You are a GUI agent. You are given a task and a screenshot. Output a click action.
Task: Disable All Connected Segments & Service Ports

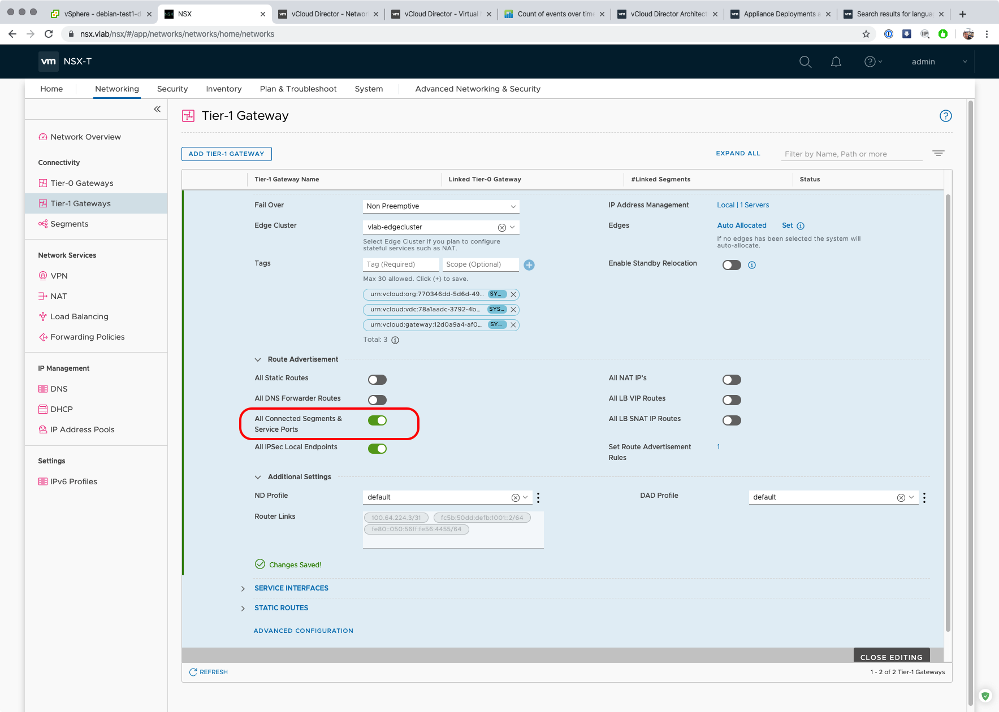(377, 420)
